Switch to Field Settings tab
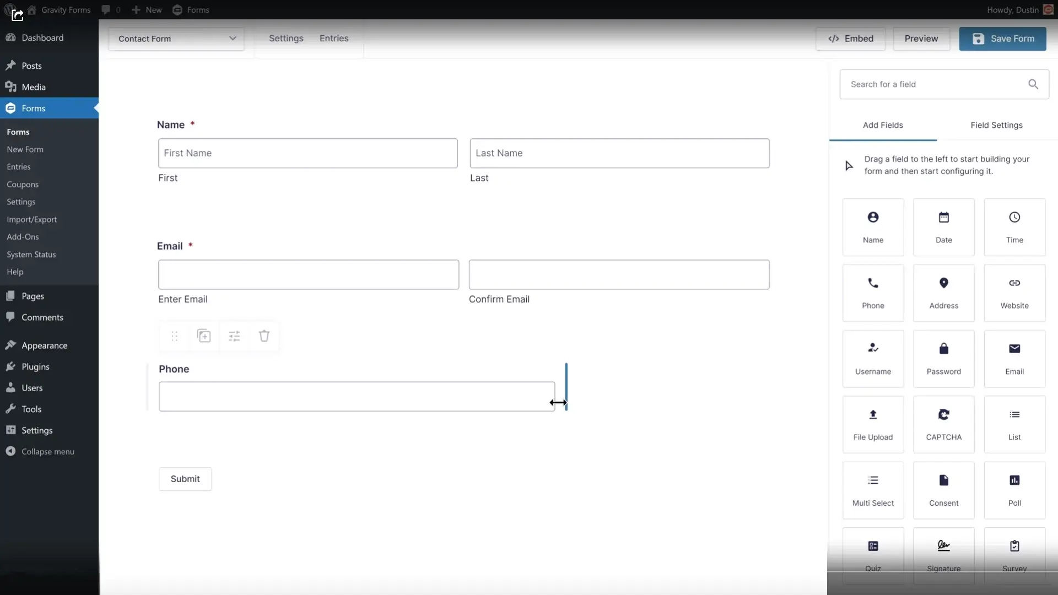Image resolution: width=1058 pixels, height=595 pixels. (996, 124)
